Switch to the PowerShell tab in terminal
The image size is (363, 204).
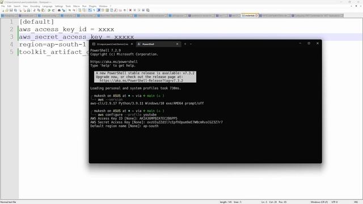tap(158, 44)
